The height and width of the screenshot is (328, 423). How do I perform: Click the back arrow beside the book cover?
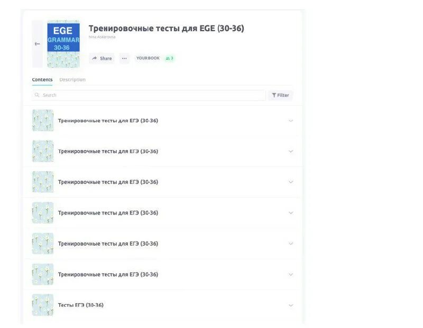(x=37, y=44)
